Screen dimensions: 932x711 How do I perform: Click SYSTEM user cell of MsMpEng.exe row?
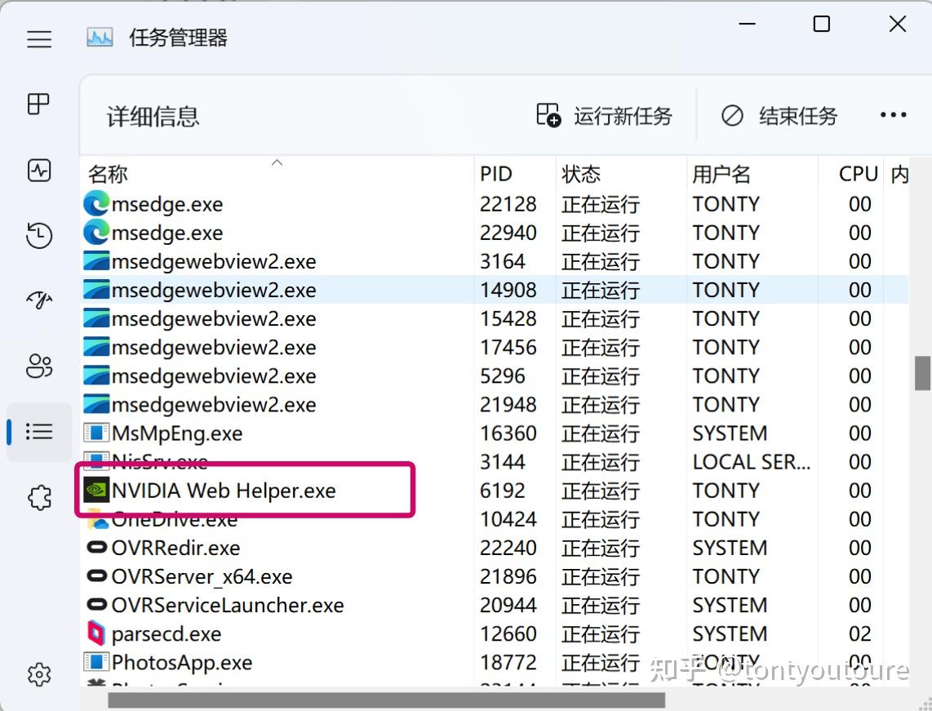(730, 433)
